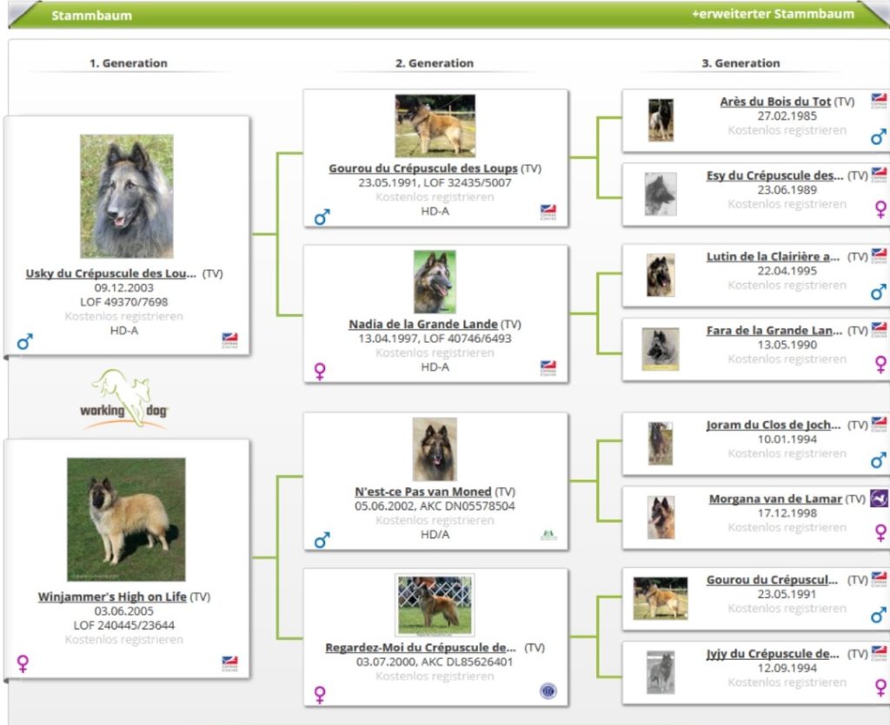Click the 2. Generation column heading
The height and width of the screenshot is (725, 890).
435,63
